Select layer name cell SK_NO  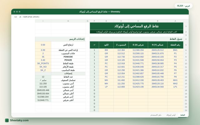tap(43, 67)
